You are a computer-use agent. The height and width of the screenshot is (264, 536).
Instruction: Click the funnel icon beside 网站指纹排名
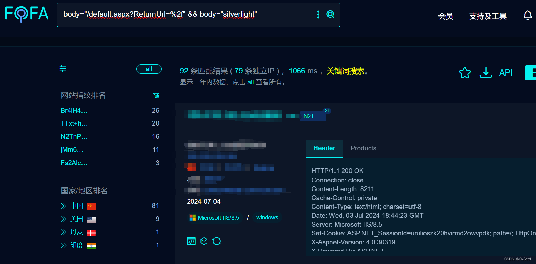point(156,96)
